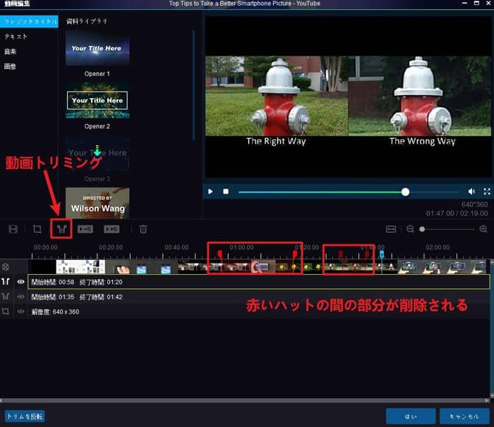Toggle visibility of the 00:58–01:20 trim

coord(20,282)
